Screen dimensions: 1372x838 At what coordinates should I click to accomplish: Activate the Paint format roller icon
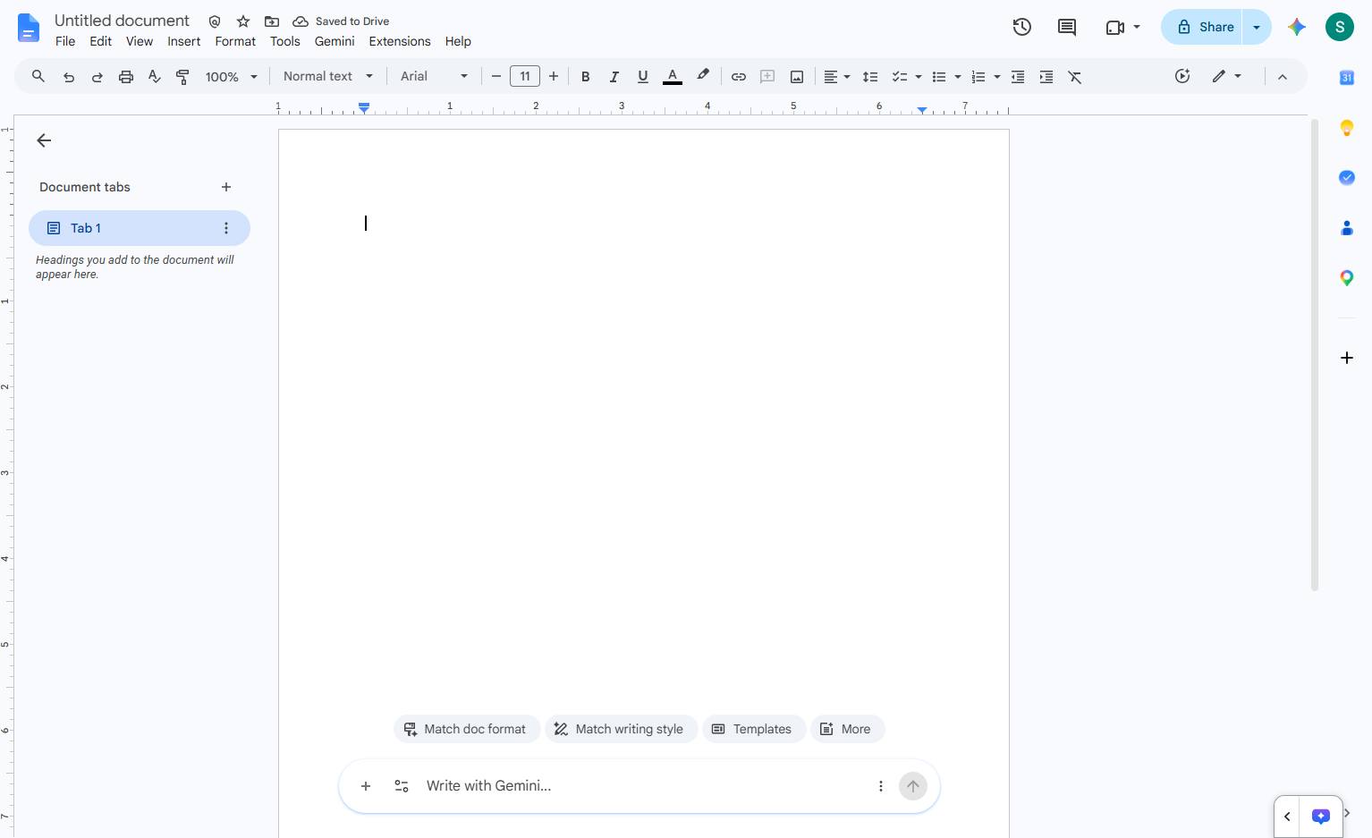(182, 77)
